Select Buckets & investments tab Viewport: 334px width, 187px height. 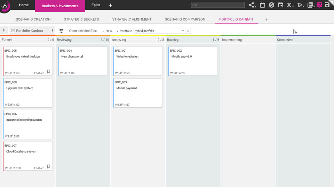(x=60, y=6)
